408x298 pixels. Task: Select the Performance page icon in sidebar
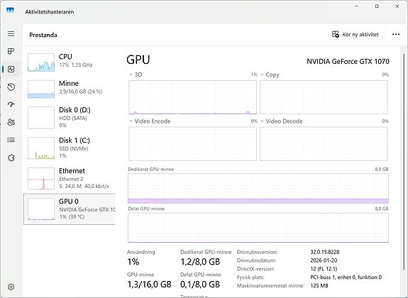11,70
